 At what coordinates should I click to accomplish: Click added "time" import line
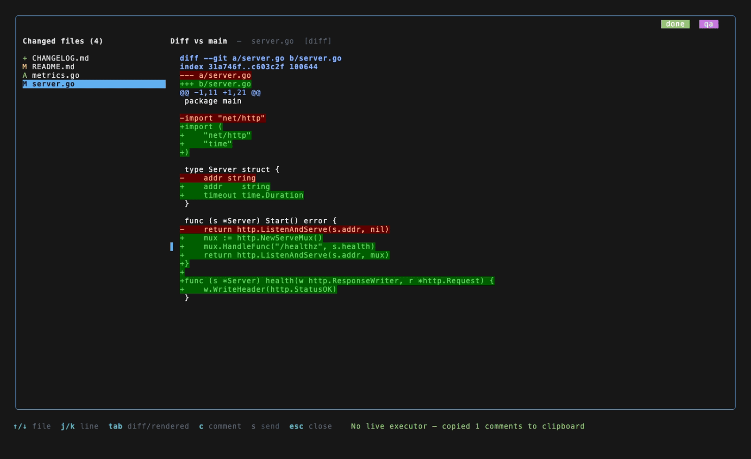pos(206,144)
